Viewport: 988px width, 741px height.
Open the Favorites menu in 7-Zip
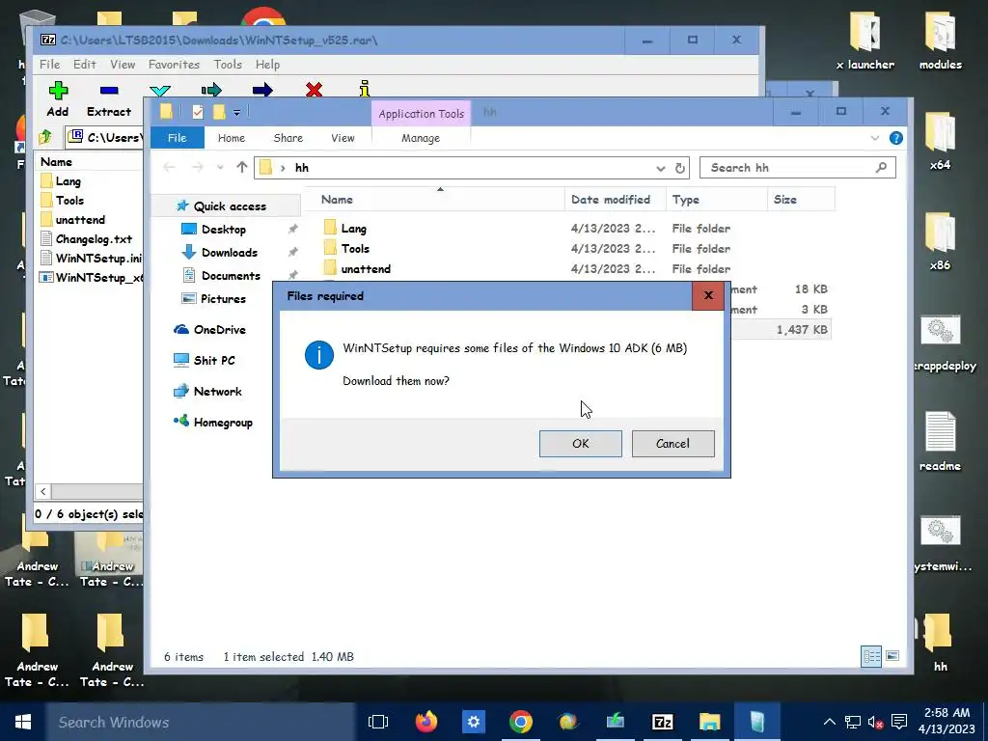(174, 65)
